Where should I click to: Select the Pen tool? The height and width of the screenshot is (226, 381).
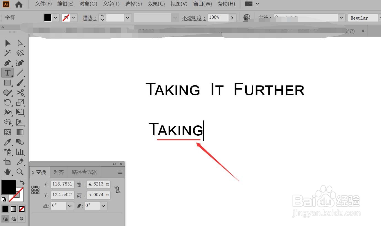pyautogui.click(x=7, y=63)
